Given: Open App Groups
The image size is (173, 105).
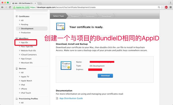Looking at the screenshot, I should tap(26, 59).
